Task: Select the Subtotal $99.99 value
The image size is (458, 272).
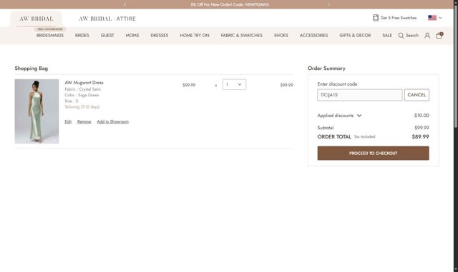Action: [x=422, y=128]
